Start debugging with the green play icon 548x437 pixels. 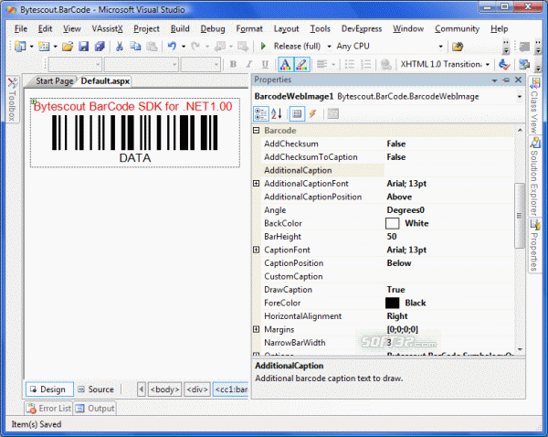[x=264, y=47]
